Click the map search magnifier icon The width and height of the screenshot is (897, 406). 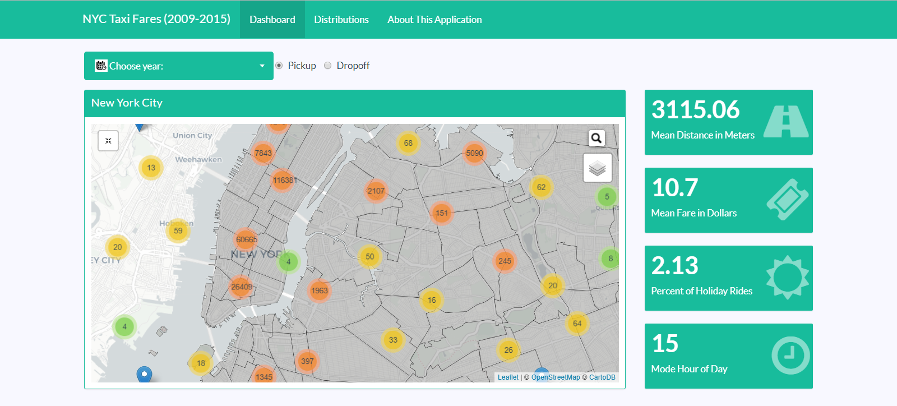[x=597, y=138]
